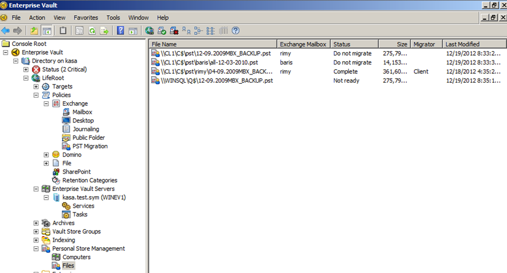This screenshot has width=507, height=273.
Task: Select the SharePoint policies item
Action: click(76, 172)
